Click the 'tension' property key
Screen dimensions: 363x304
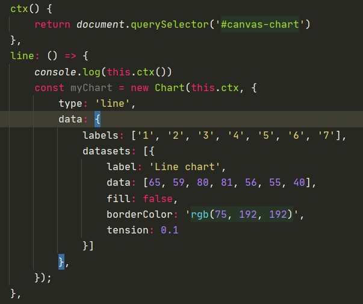pyautogui.click(x=128, y=230)
